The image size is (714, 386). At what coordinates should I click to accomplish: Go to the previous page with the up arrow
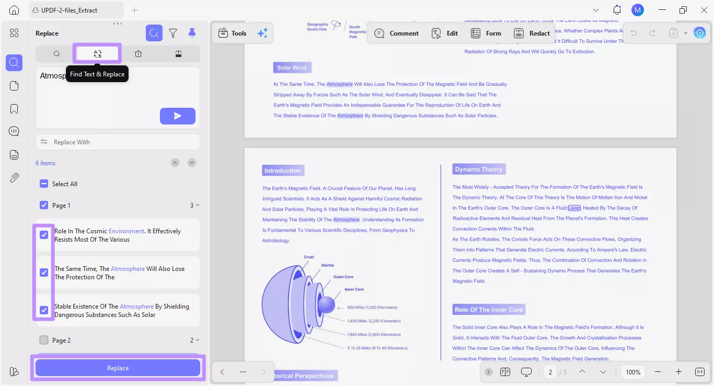(582, 372)
